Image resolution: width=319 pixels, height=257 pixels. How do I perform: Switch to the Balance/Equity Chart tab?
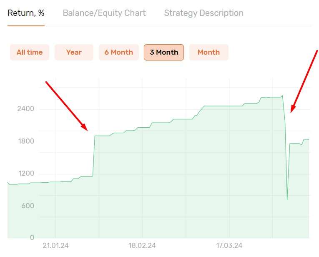pyautogui.click(x=104, y=13)
